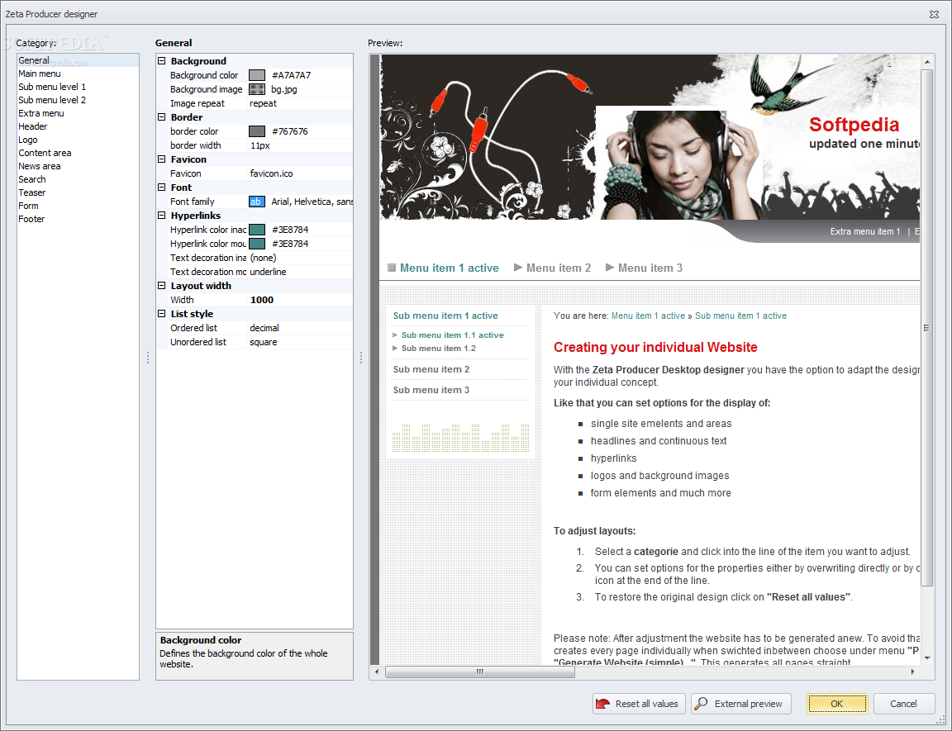Select Sub menu level 1 category
Screen dimensions: 952x731
click(78, 87)
